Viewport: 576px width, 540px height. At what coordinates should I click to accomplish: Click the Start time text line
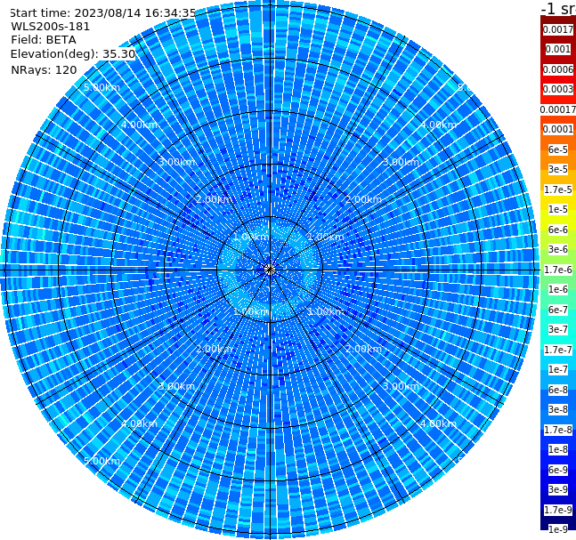[103, 12]
